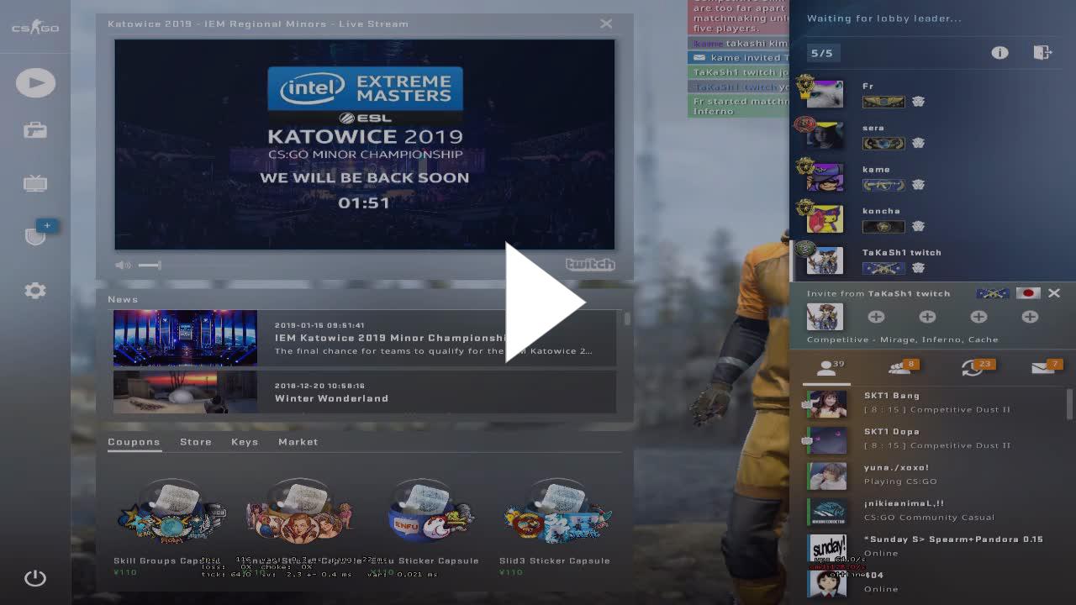The image size is (1076, 605).
Task: Select the Store tab
Action: (x=196, y=442)
